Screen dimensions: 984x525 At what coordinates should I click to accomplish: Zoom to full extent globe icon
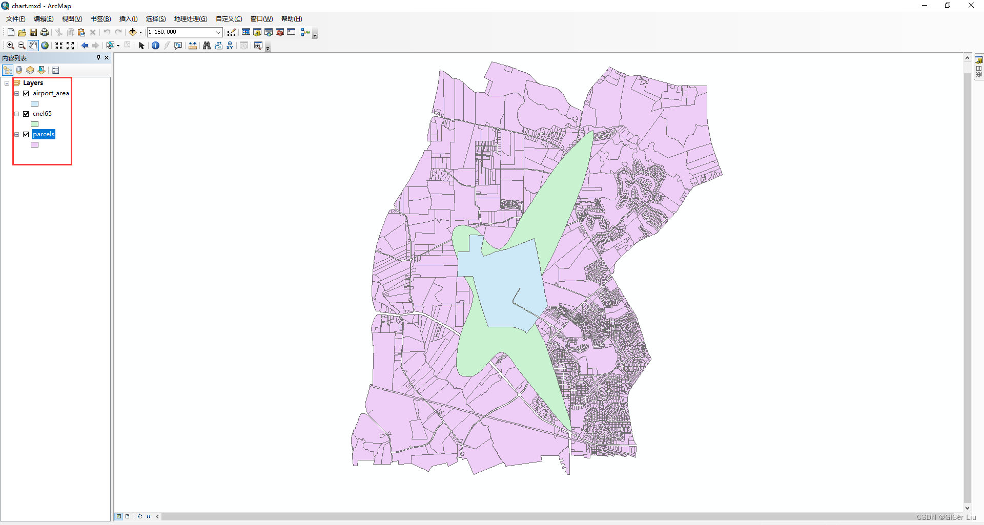(x=45, y=46)
